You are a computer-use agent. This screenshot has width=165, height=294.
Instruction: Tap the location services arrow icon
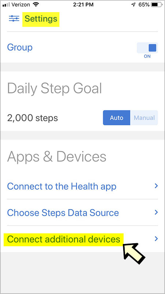[133, 5]
